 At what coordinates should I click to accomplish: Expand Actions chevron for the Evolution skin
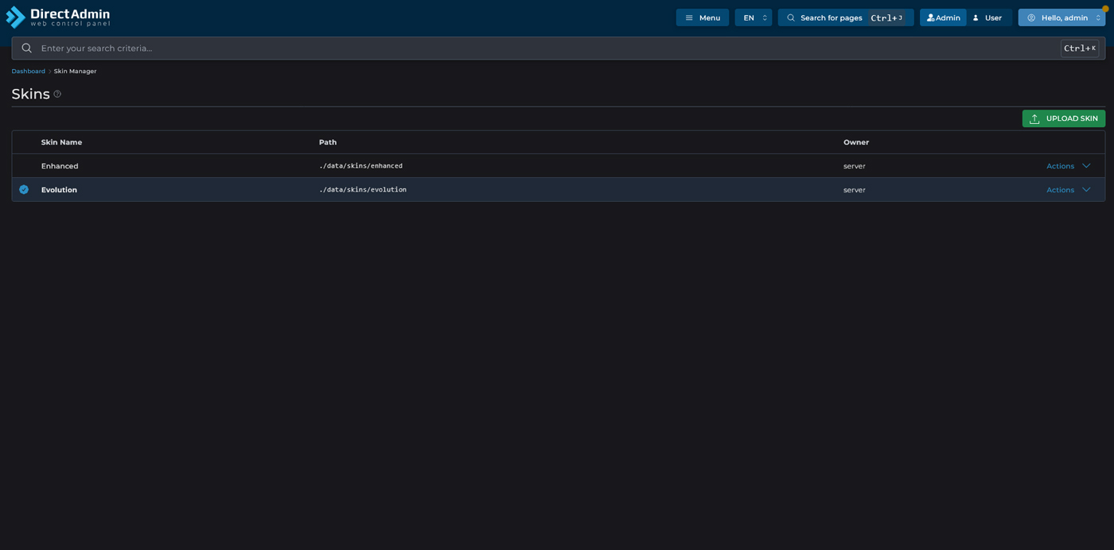click(1086, 189)
